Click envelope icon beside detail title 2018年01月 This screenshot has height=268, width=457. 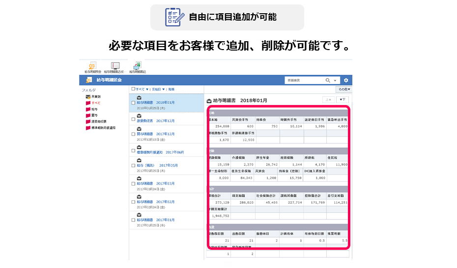point(209,101)
